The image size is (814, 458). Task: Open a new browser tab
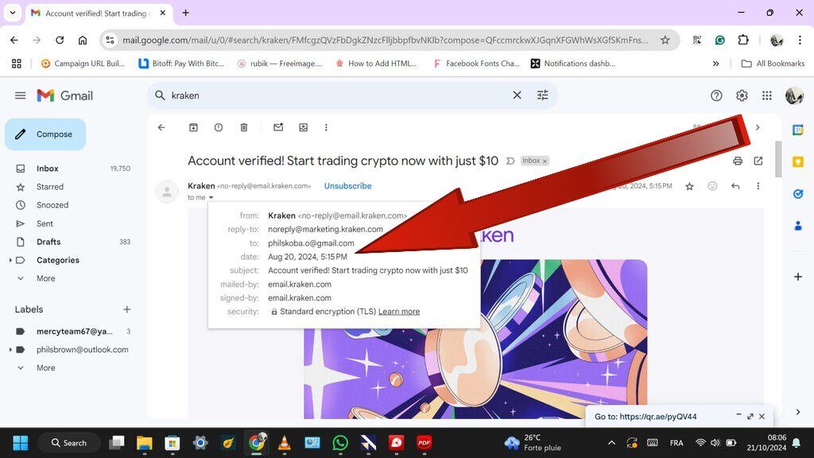pyautogui.click(x=185, y=13)
